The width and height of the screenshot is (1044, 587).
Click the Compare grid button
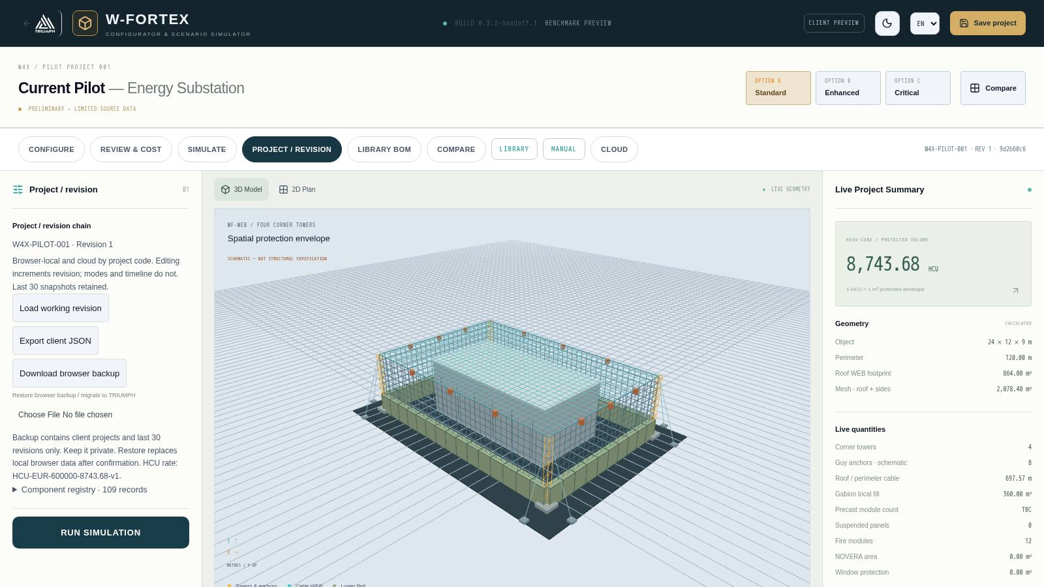pyautogui.click(x=993, y=88)
